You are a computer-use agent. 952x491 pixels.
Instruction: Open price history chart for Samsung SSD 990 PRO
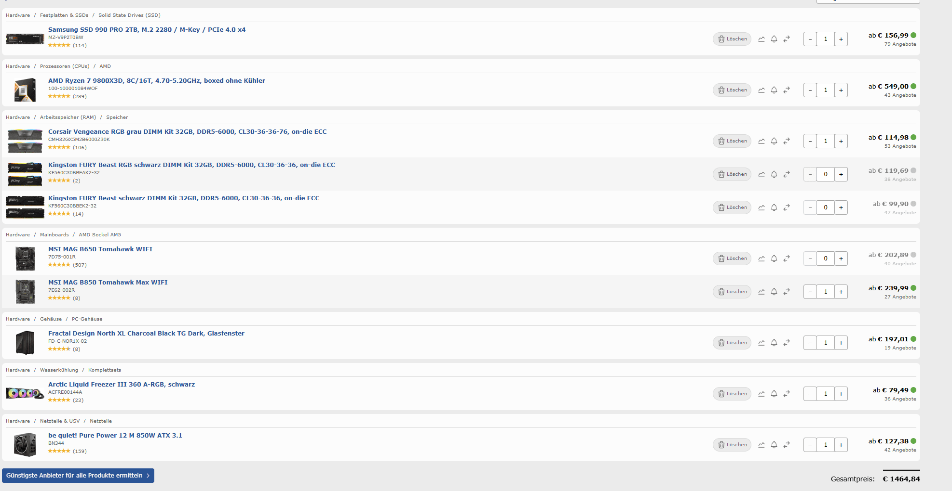[x=762, y=39]
